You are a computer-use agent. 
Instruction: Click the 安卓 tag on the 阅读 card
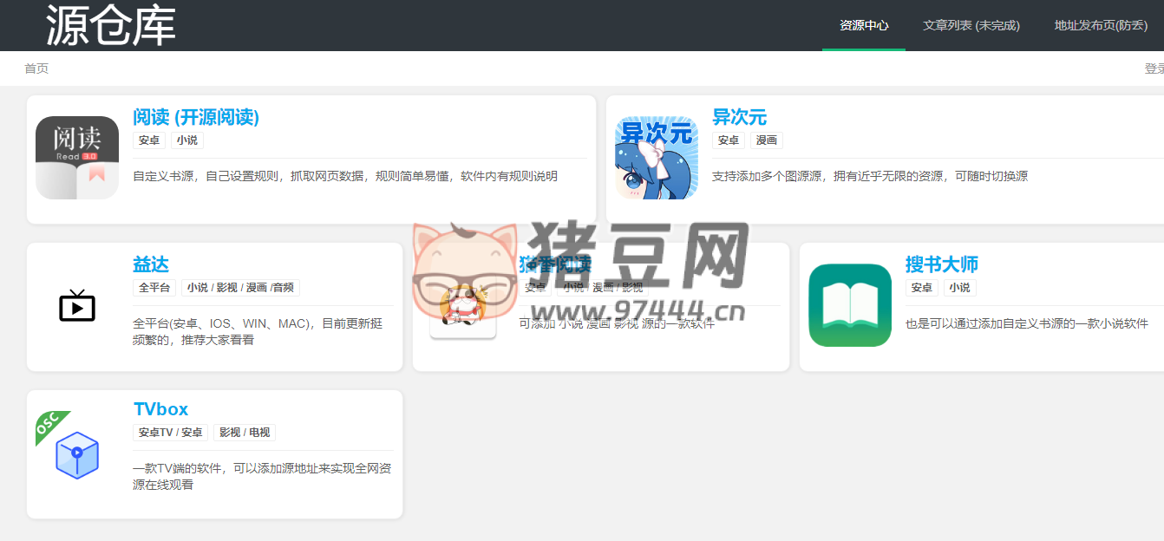(x=148, y=140)
